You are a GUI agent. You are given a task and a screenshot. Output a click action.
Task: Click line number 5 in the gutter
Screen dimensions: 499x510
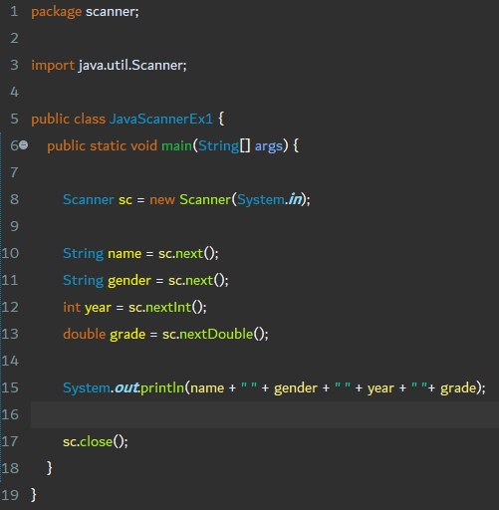pos(14,119)
